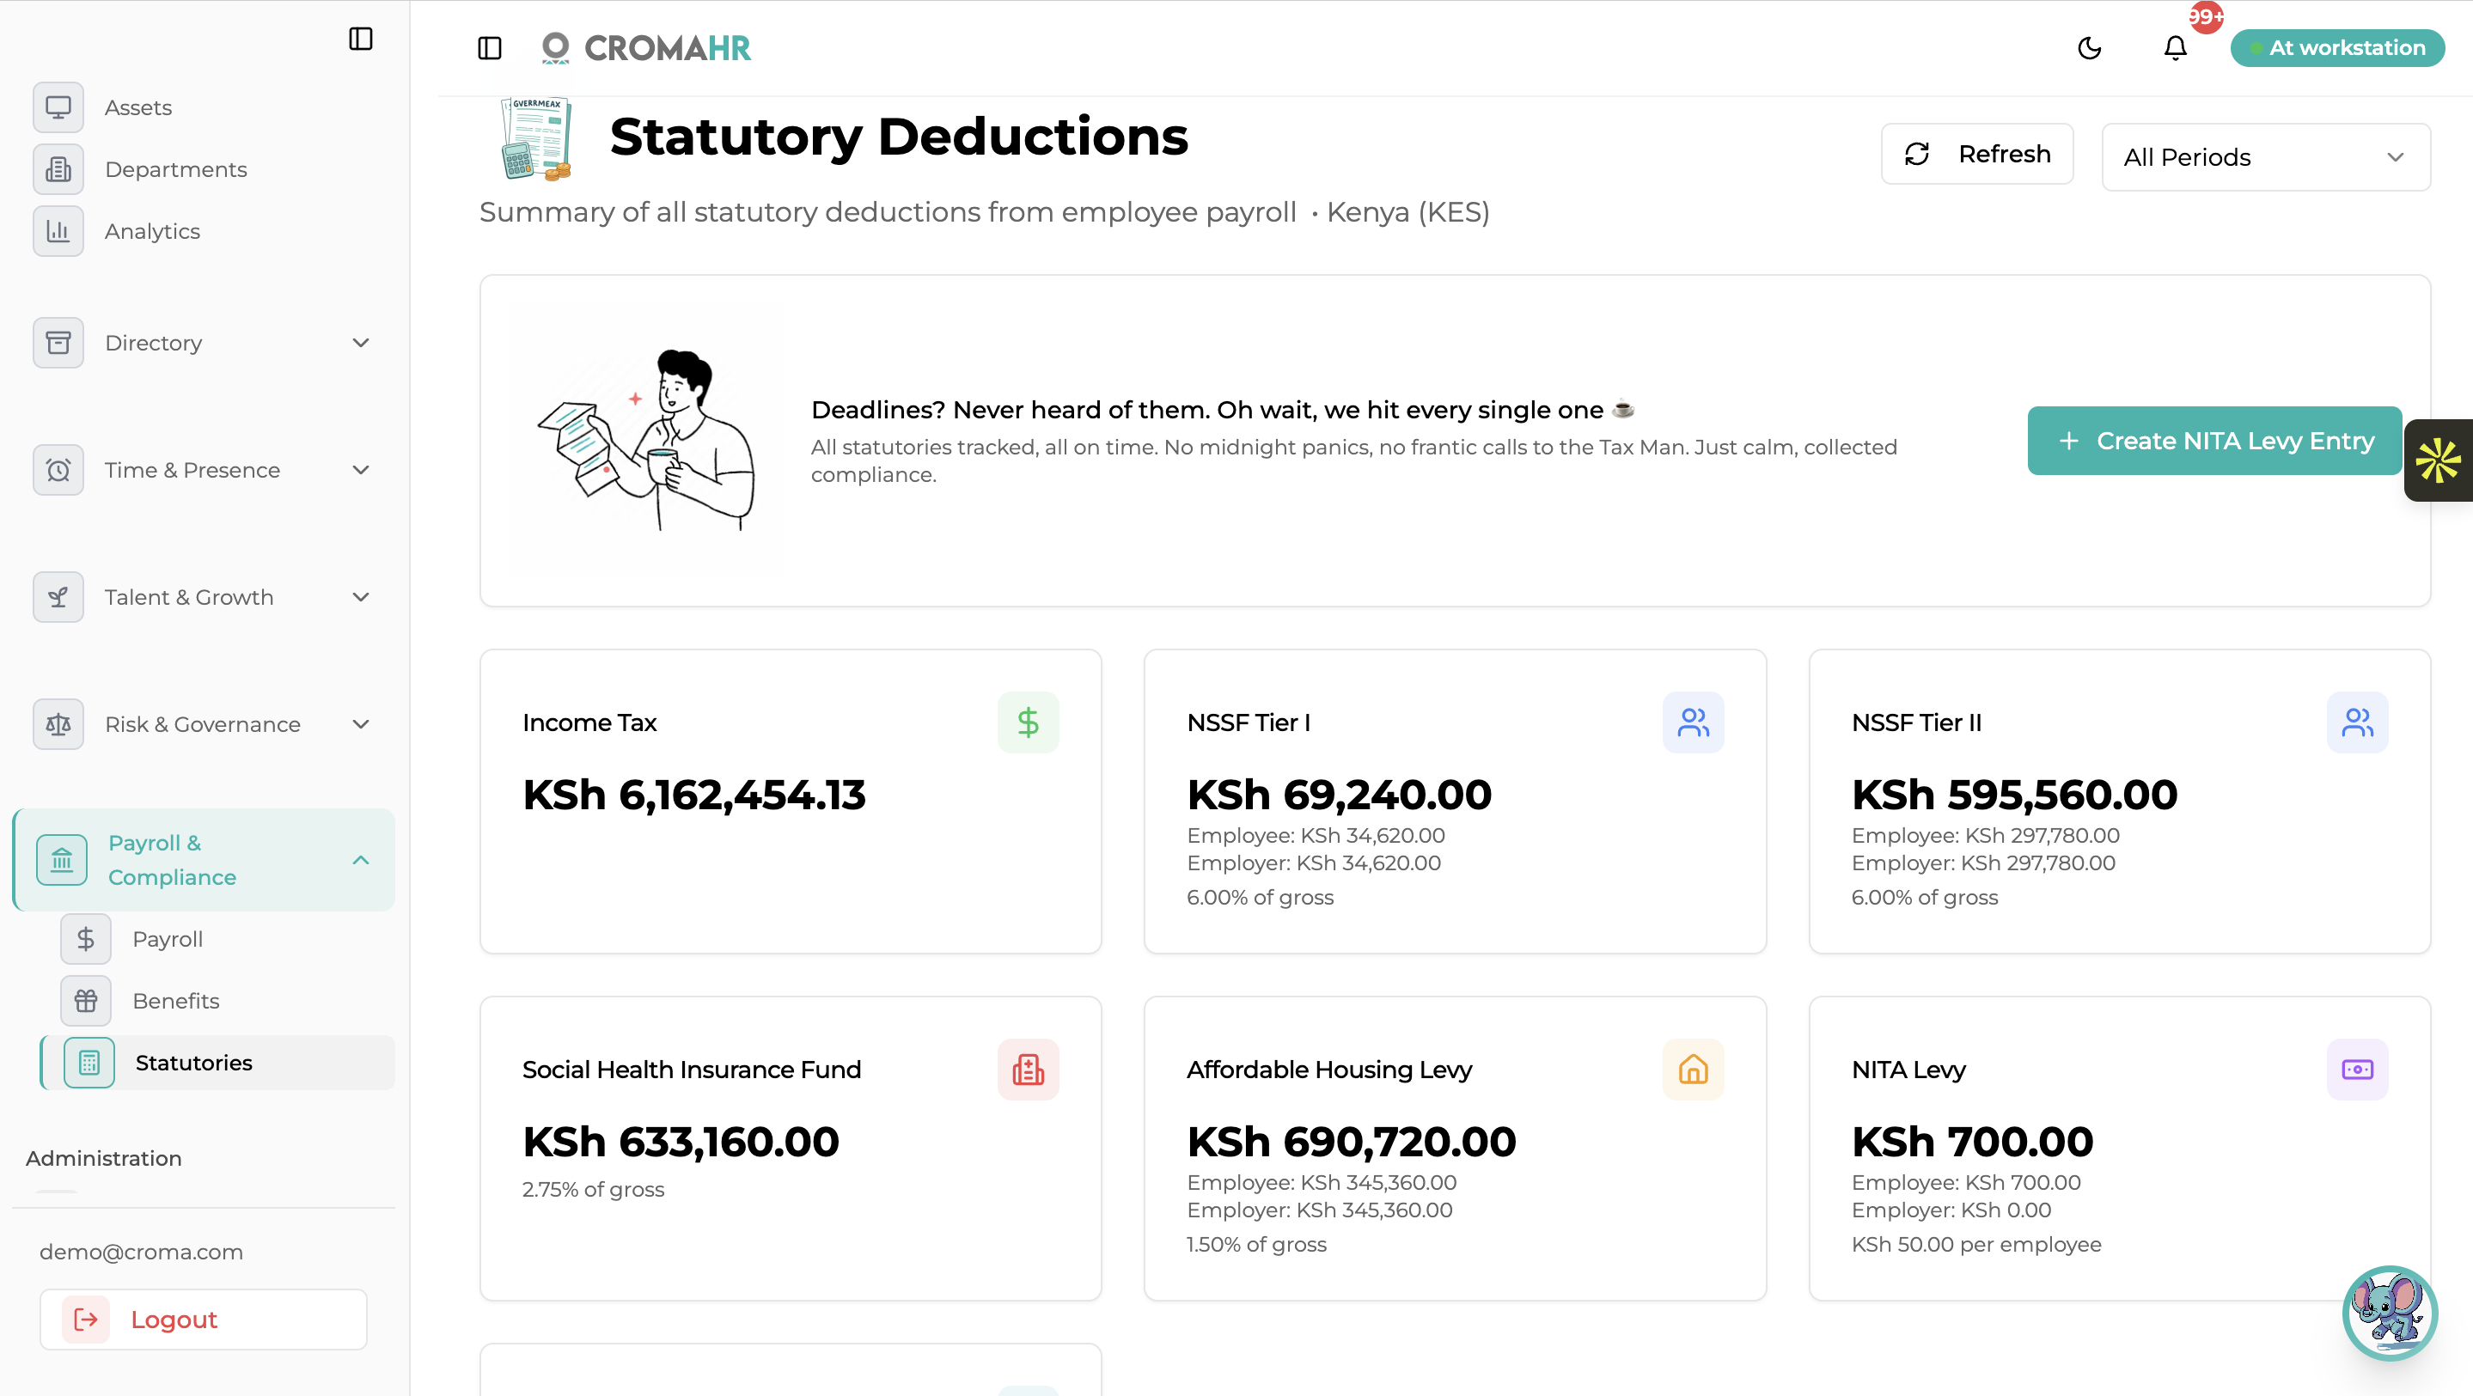Go to Departments page
This screenshot has height=1396, width=2473.
pyautogui.click(x=175, y=170)
